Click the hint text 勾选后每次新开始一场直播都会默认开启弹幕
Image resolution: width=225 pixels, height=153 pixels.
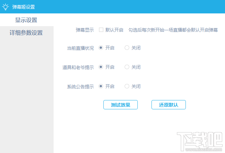click(173, 30)
